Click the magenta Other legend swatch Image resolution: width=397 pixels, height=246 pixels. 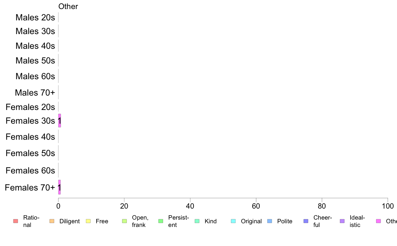pos(379,221)
